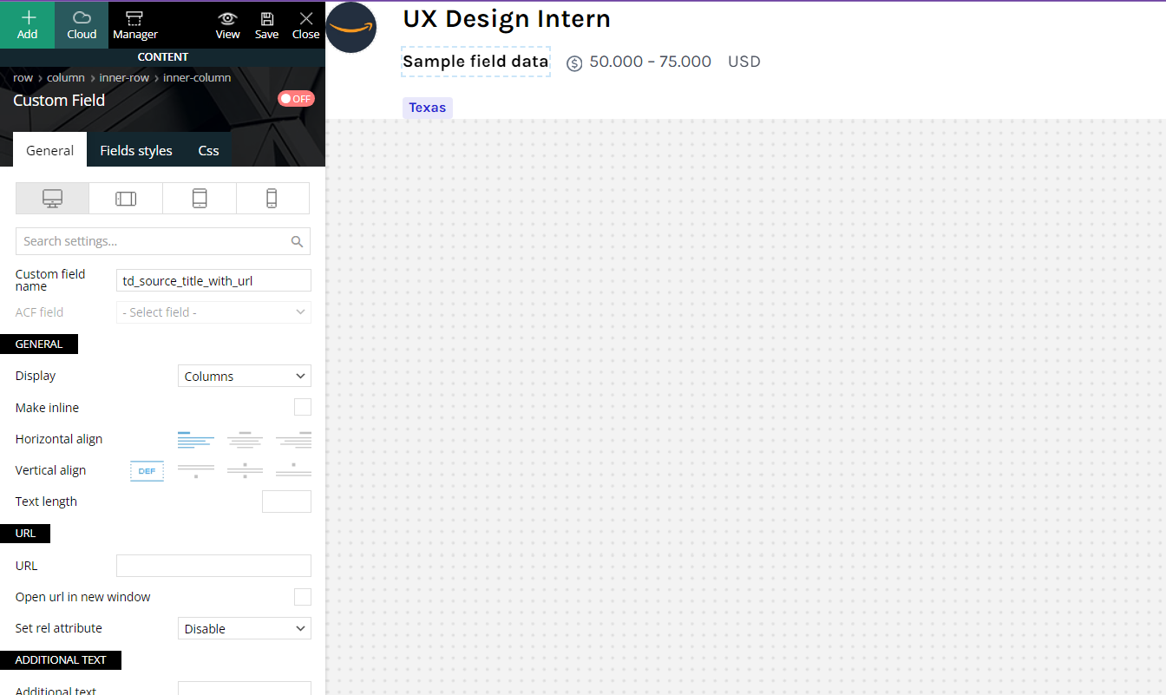Open the Manager panel

tap(134, 24)
